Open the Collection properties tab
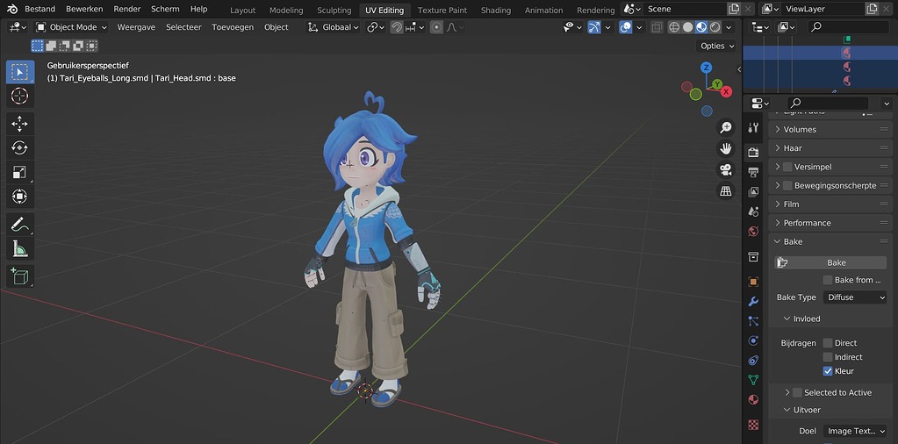898x444 pixels. click(x=754, y=256)
